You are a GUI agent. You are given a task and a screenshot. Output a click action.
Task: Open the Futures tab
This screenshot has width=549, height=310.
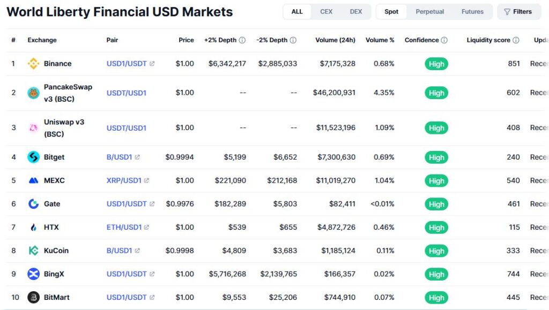[x=474, y=11]
